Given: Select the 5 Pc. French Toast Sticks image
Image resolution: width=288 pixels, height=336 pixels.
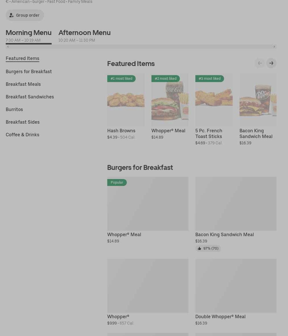Looking at the screenshot, I should [214, 100].
